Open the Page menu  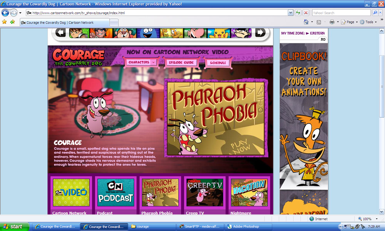[349, 22]
